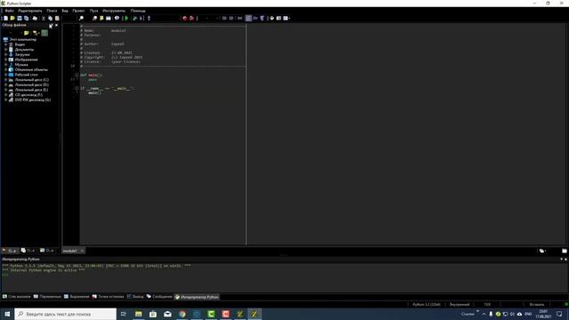
Task: Click the red Toggle Breakpoint icon
Action: [185, 18]
